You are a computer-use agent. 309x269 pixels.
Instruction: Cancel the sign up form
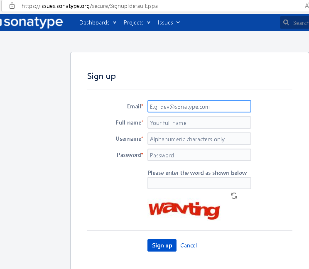[x=189, y=245]
